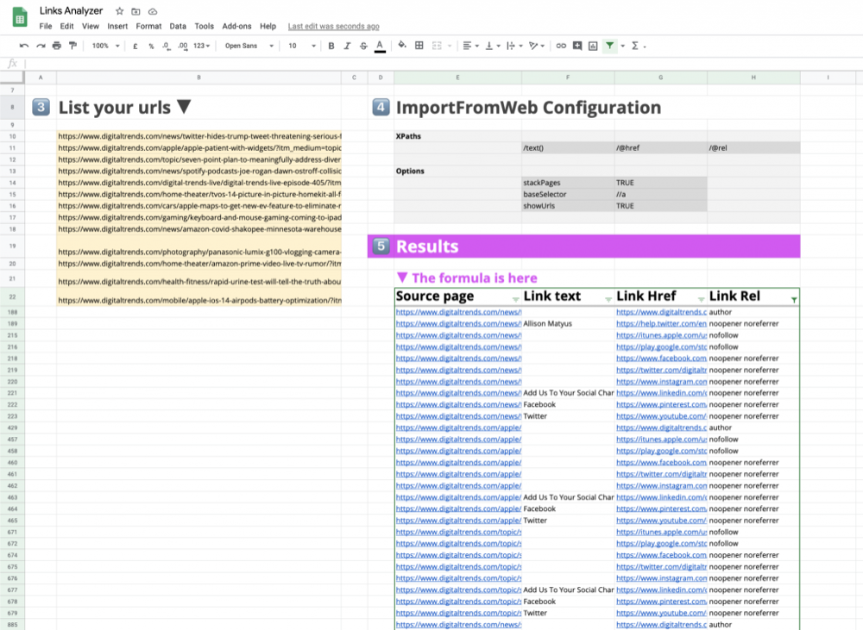Select row 22 header
Viewport: 863px width, 630px height.
pos(12,296)
